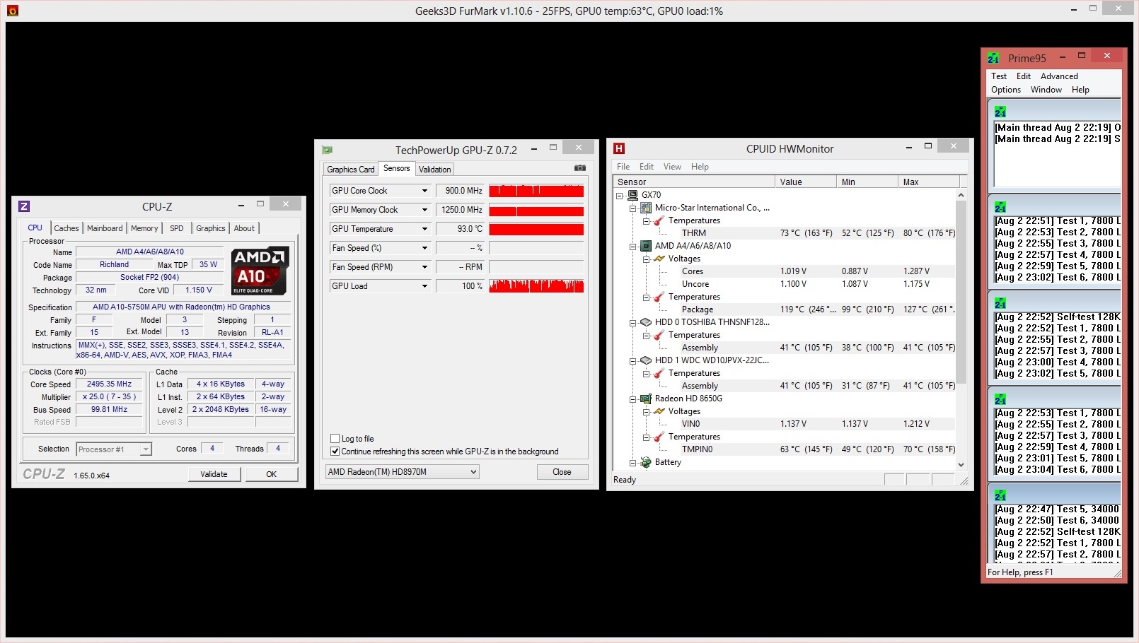This screenshot has height=643, width=1139.
Task: Open the GPU Core Clock sensor dropdown
Action: click(x=424, y=191)
